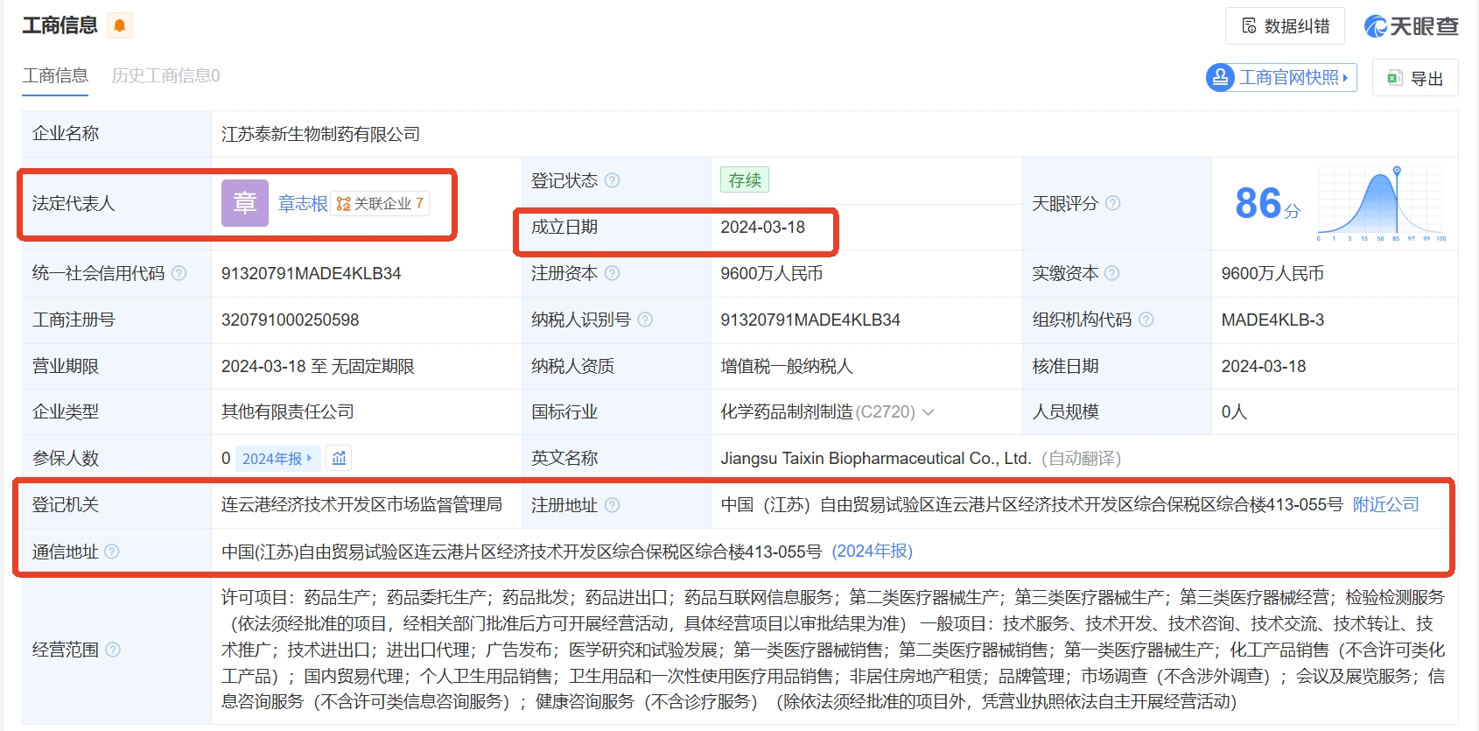Click the 数据纠错 button

1286,26
